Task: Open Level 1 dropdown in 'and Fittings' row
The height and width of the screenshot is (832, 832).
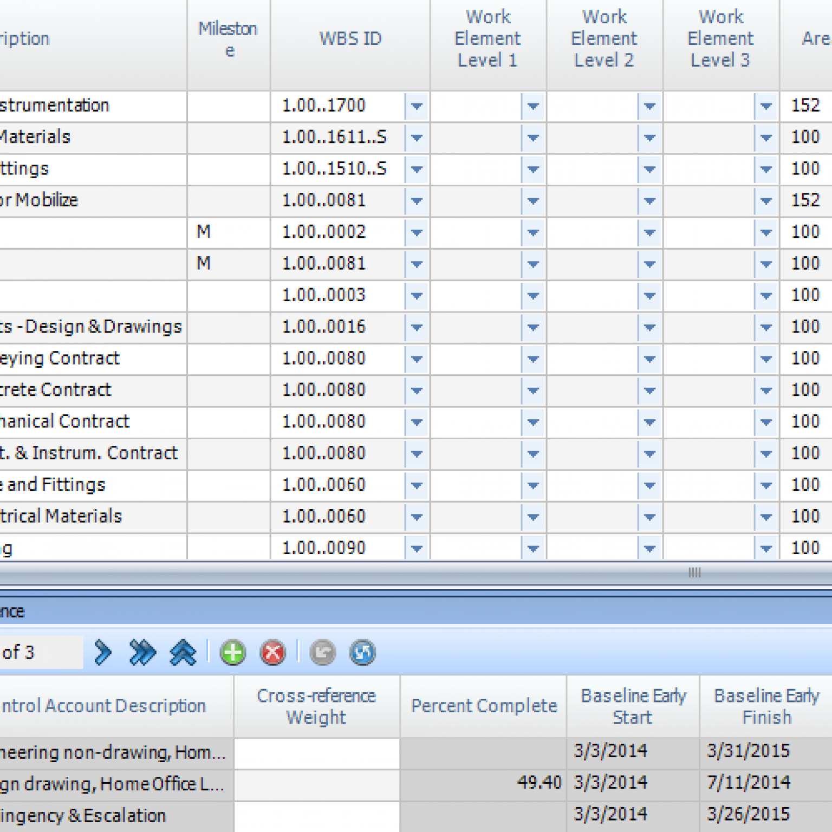Action: click(533, 485)
